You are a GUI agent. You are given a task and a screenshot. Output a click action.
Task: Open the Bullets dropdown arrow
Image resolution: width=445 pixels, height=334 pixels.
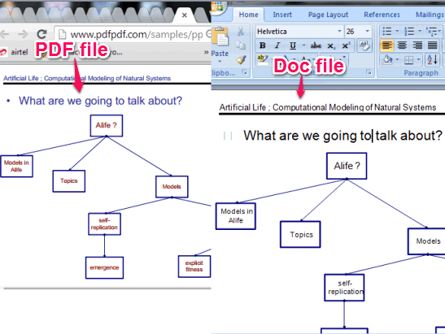(x=397, y=31)
